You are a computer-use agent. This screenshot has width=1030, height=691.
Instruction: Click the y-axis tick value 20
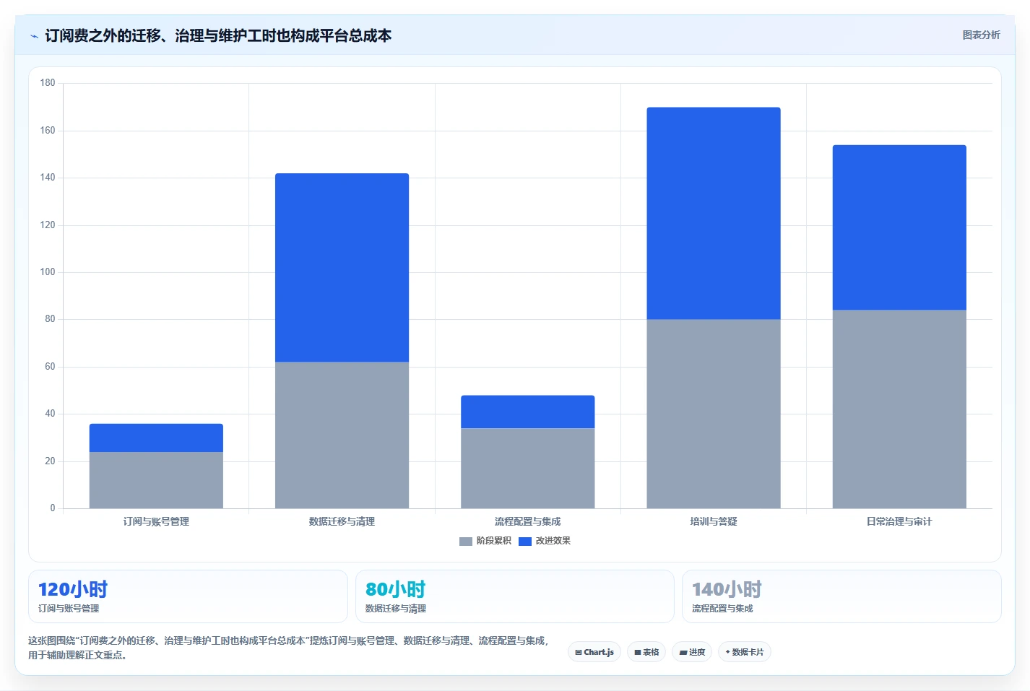pos(50,461)
